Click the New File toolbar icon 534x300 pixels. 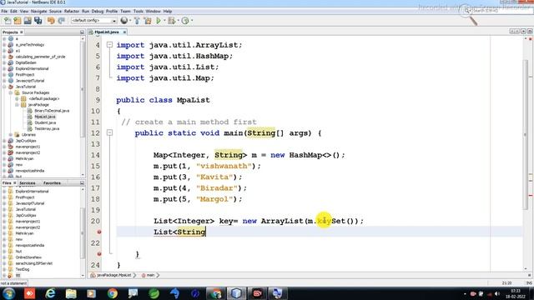pos(8,21)
